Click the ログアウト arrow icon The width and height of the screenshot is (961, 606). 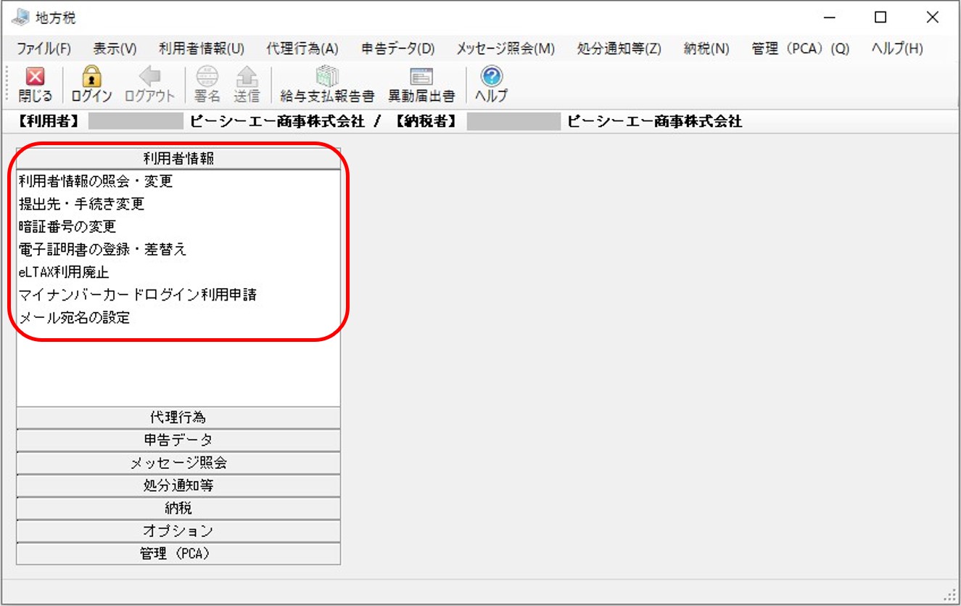tap(150, 77)
